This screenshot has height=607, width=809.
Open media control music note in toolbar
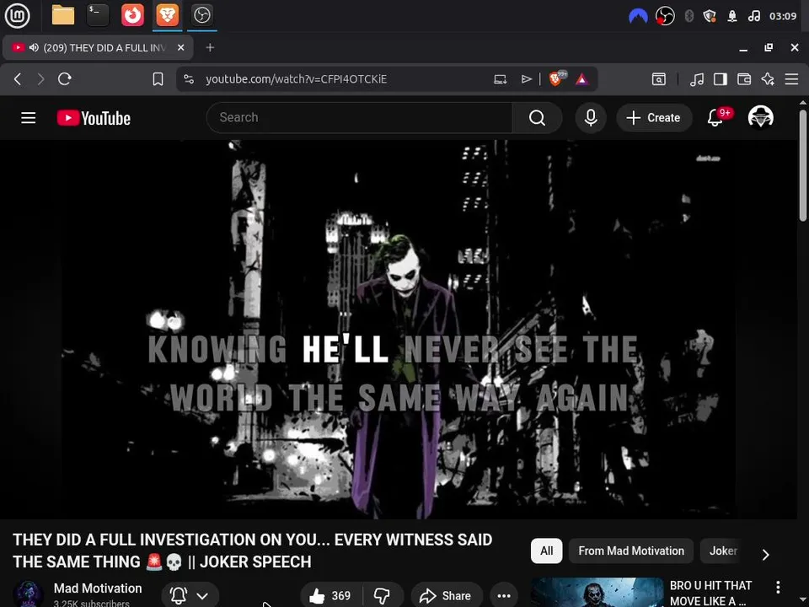pos(697,79)
